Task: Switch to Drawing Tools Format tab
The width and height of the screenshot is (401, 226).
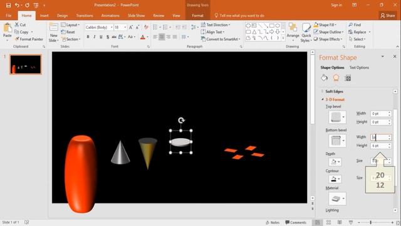Action: 198,16
